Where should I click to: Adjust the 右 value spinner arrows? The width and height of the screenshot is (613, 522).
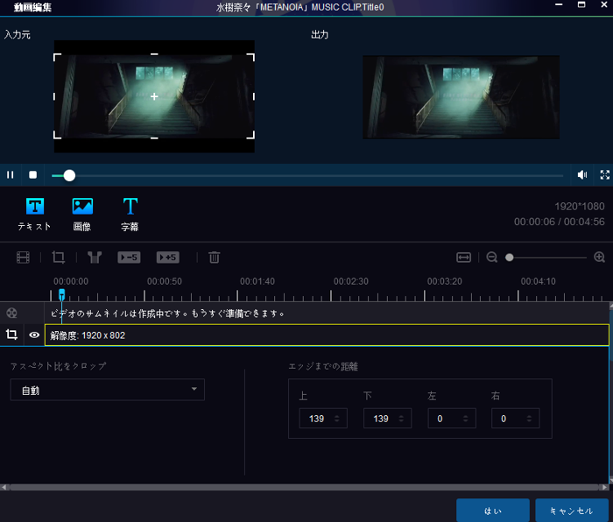tap(529, 419)
